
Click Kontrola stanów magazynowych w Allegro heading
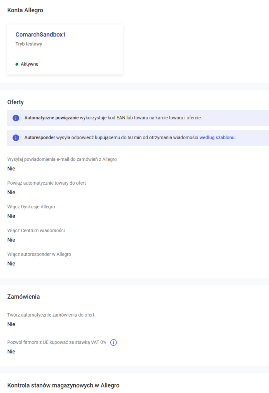[x=63, y=385]
